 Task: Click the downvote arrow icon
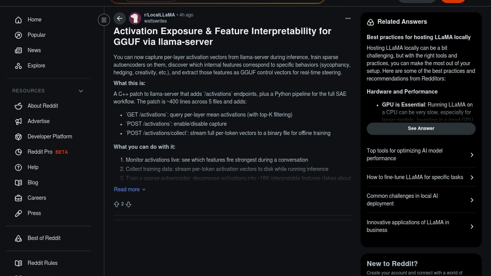pyautogui.click(x=128, y=204)
